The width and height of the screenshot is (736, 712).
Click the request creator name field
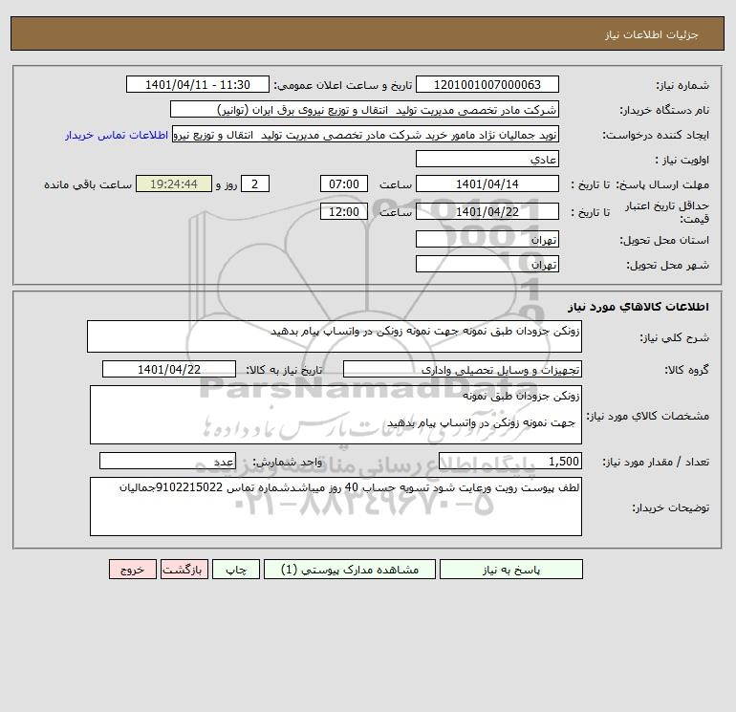point(365,134)
